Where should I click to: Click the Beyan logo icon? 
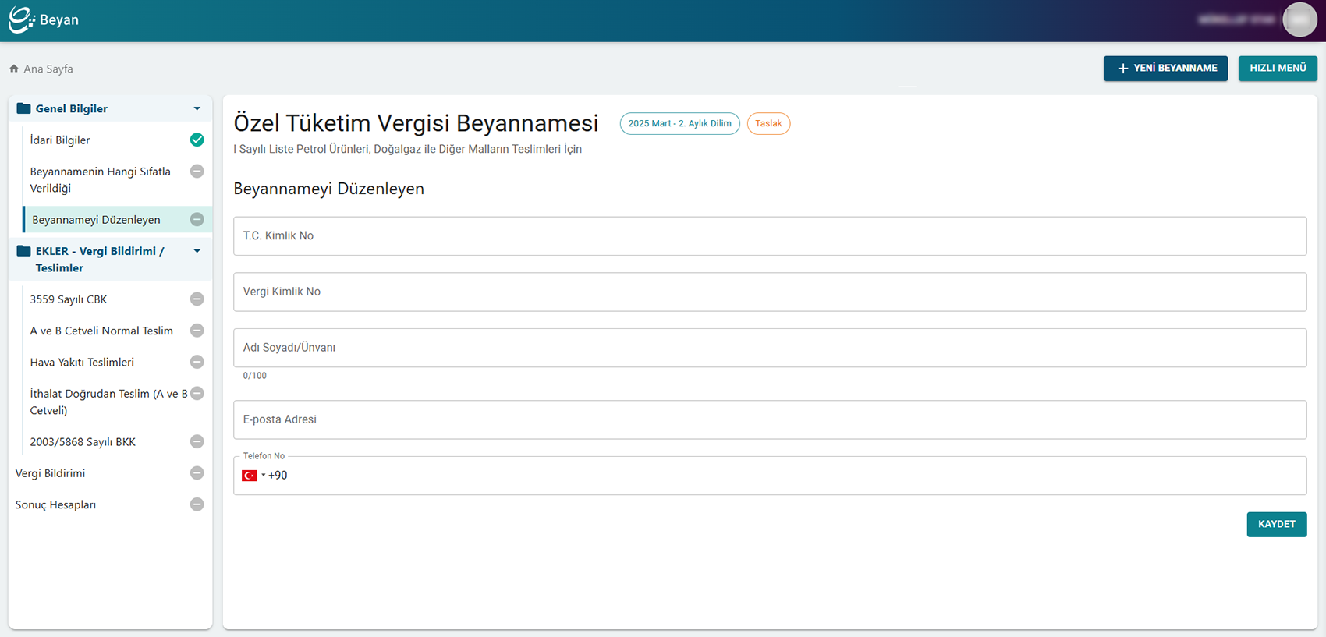tap(21, 19)
